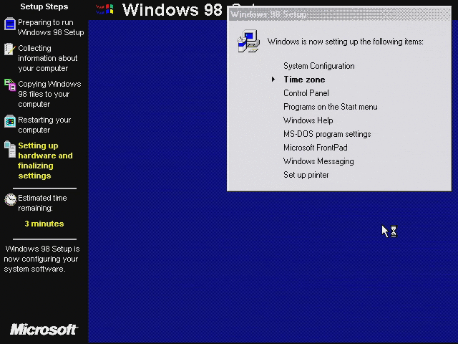Select 'MS-DOS program settings' item
This screenshot has height=344, width=458.
(x=327, y=134)
